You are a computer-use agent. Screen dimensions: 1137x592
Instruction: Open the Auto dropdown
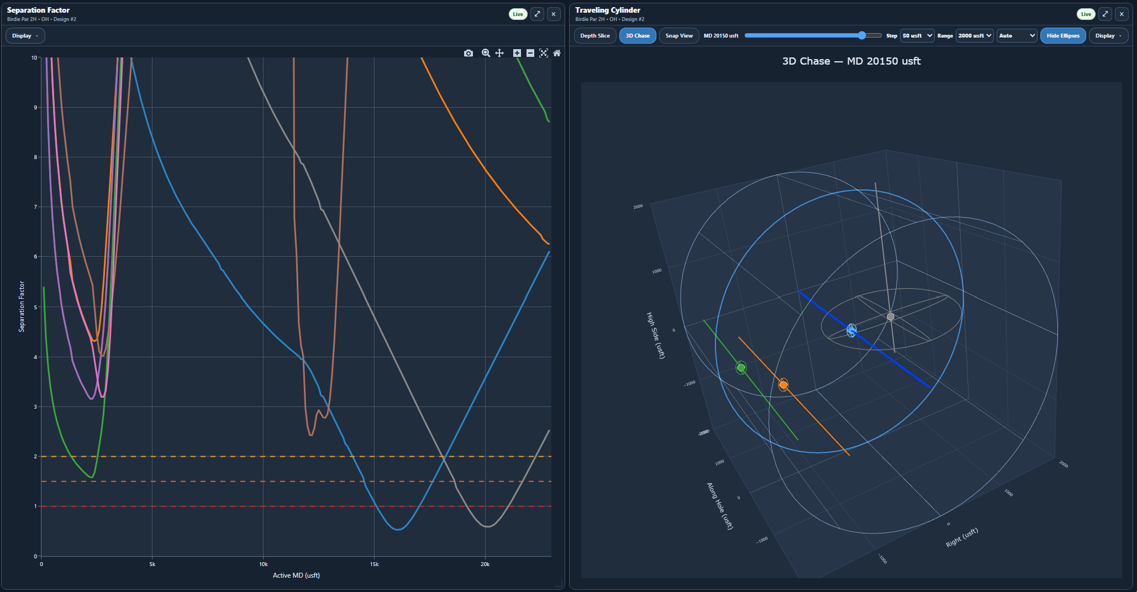point(1017,36)
